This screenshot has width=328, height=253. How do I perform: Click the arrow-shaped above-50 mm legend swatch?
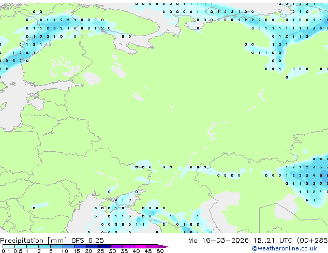click(164, 246)
